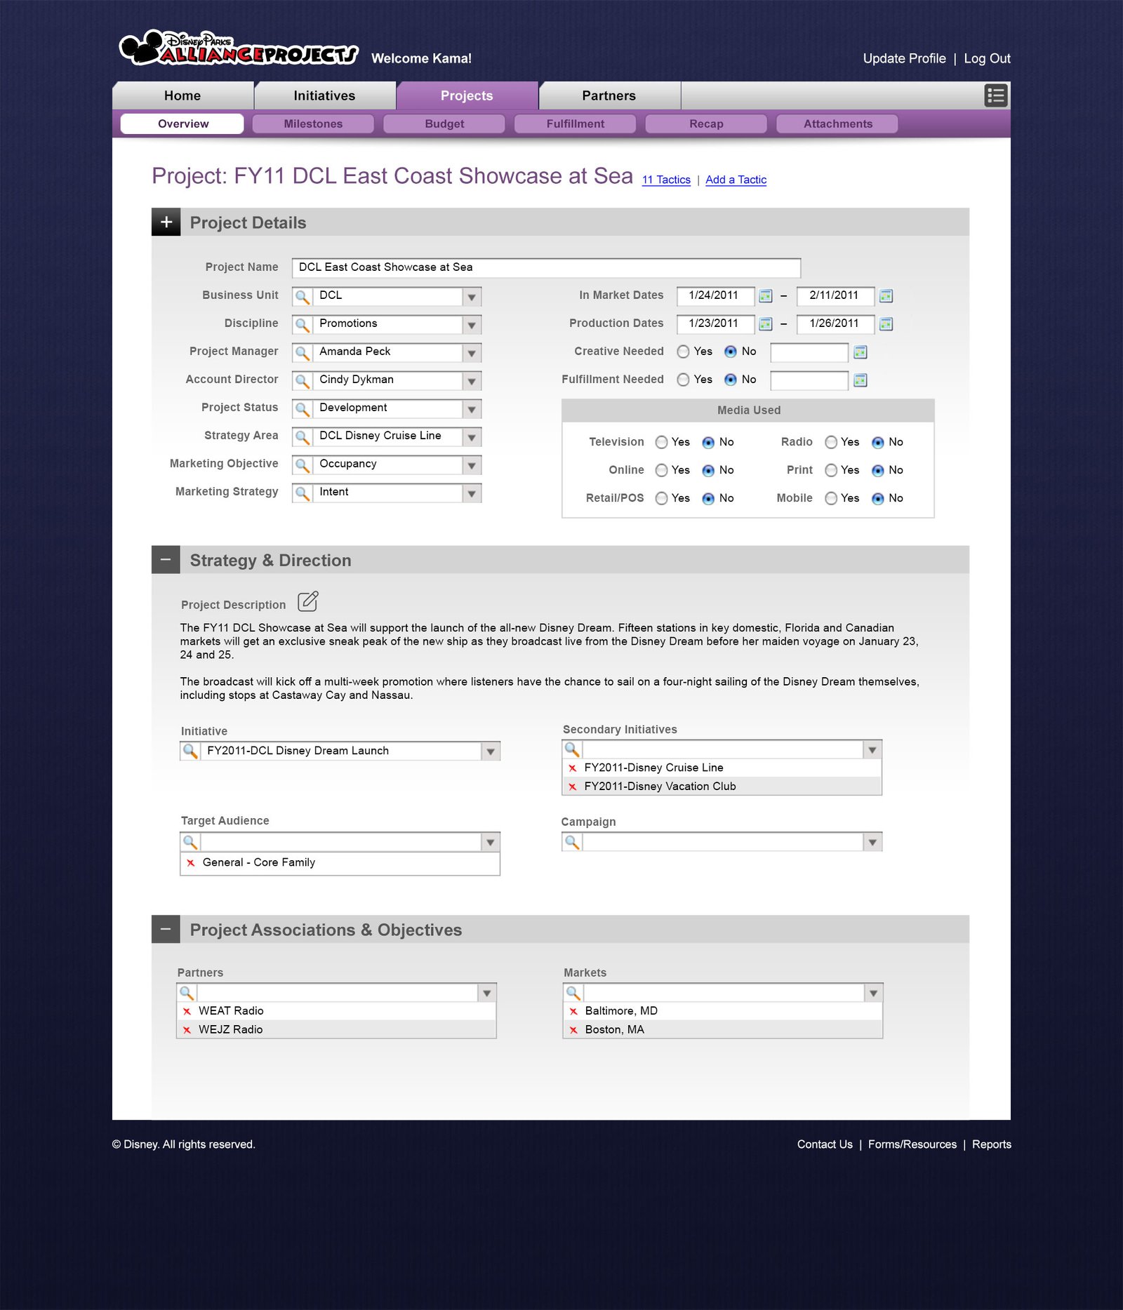Screen dimensions: 1123x1310
Task: Set Television media used to Yes
Action: (661, 443)
